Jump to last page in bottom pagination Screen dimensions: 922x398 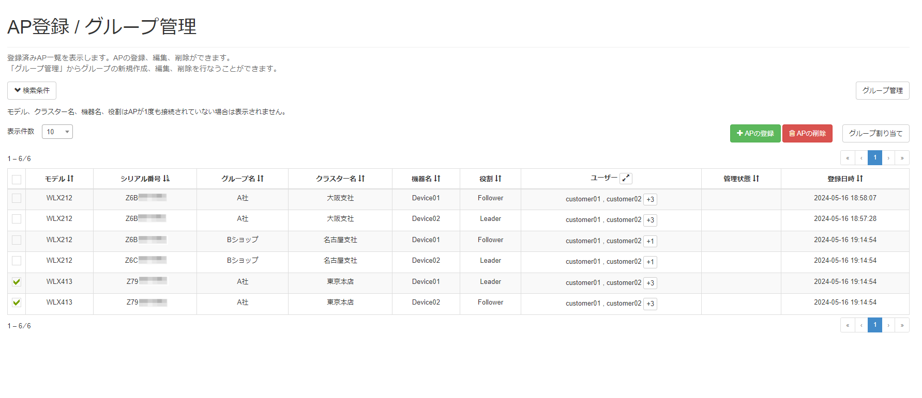pyautogui.click(x=902, y=325)
